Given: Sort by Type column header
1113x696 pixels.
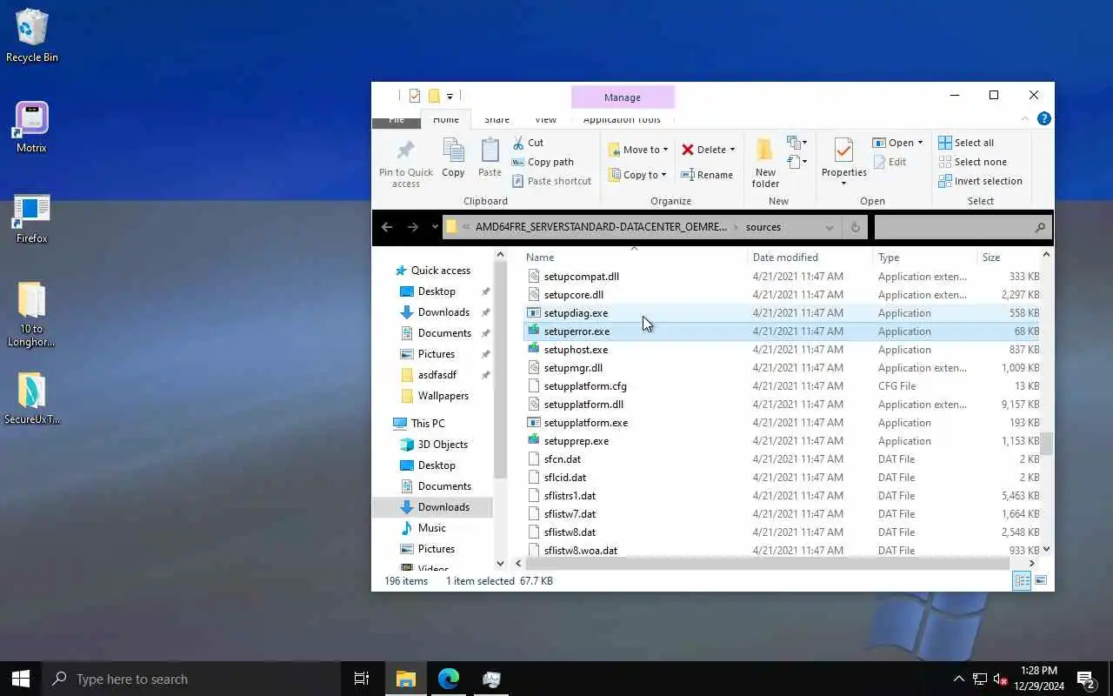Looking at the screenshot, I should pos(924,258).
